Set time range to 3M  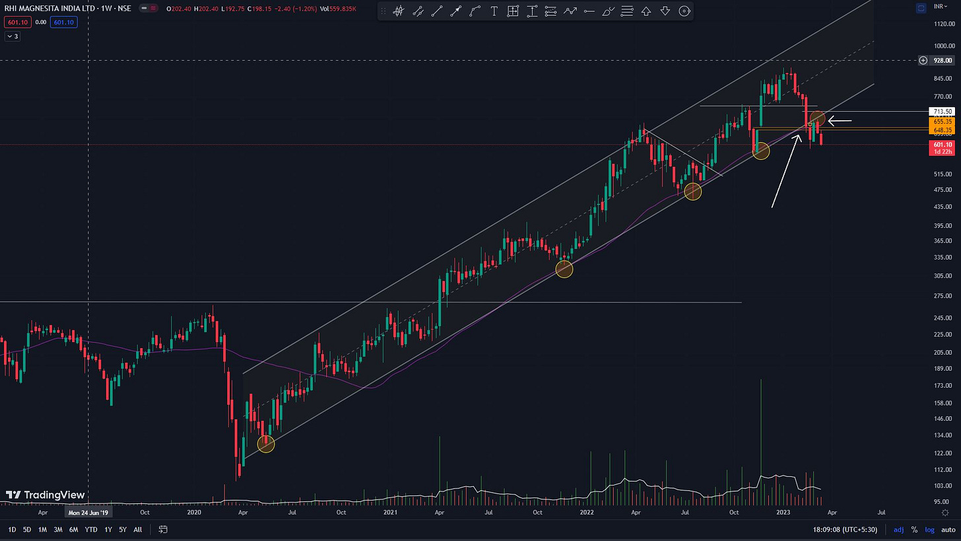[58, 529]
